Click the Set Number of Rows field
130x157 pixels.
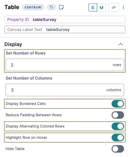tap(65, 65)
